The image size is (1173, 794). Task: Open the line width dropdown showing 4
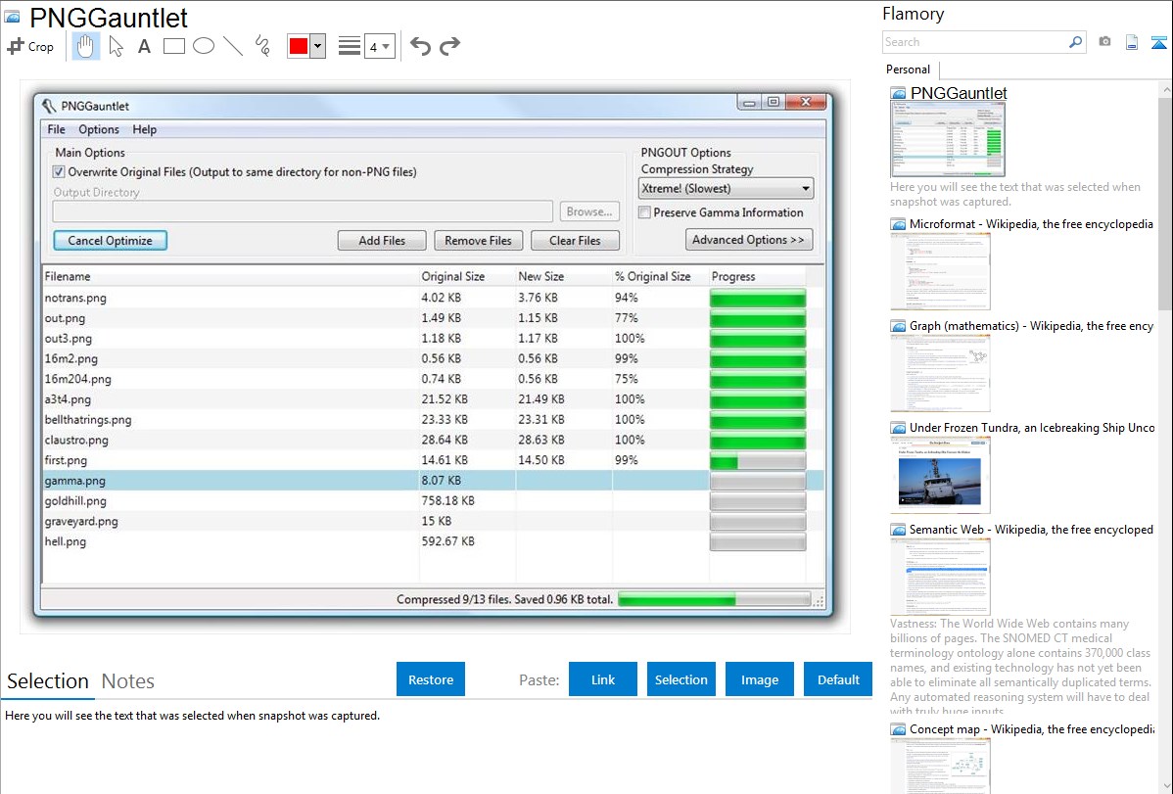click(379, 46)
